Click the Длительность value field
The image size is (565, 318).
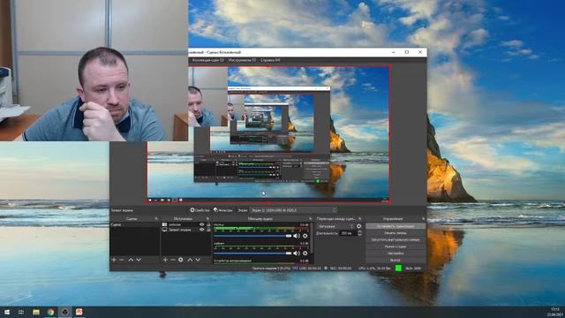click(x=348, y=233)
